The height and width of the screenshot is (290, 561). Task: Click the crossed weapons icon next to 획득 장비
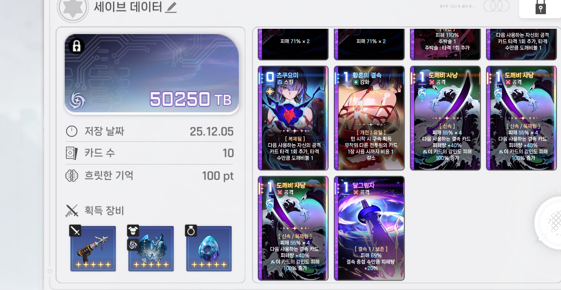72,210
